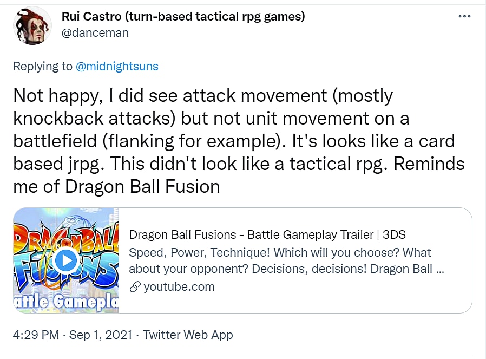This screenshot has height=359, width=486.
Task: Click the Sep 1, 2021 date
Action: (101, 335)
